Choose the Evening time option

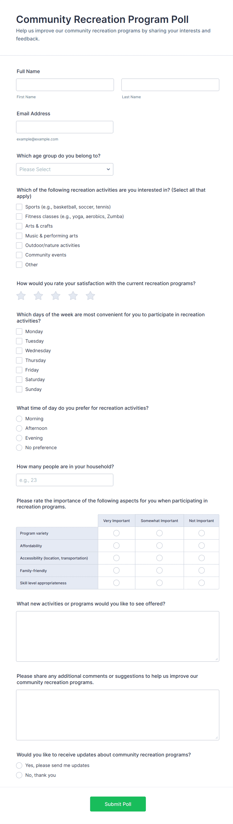click(x=19, y=438)
